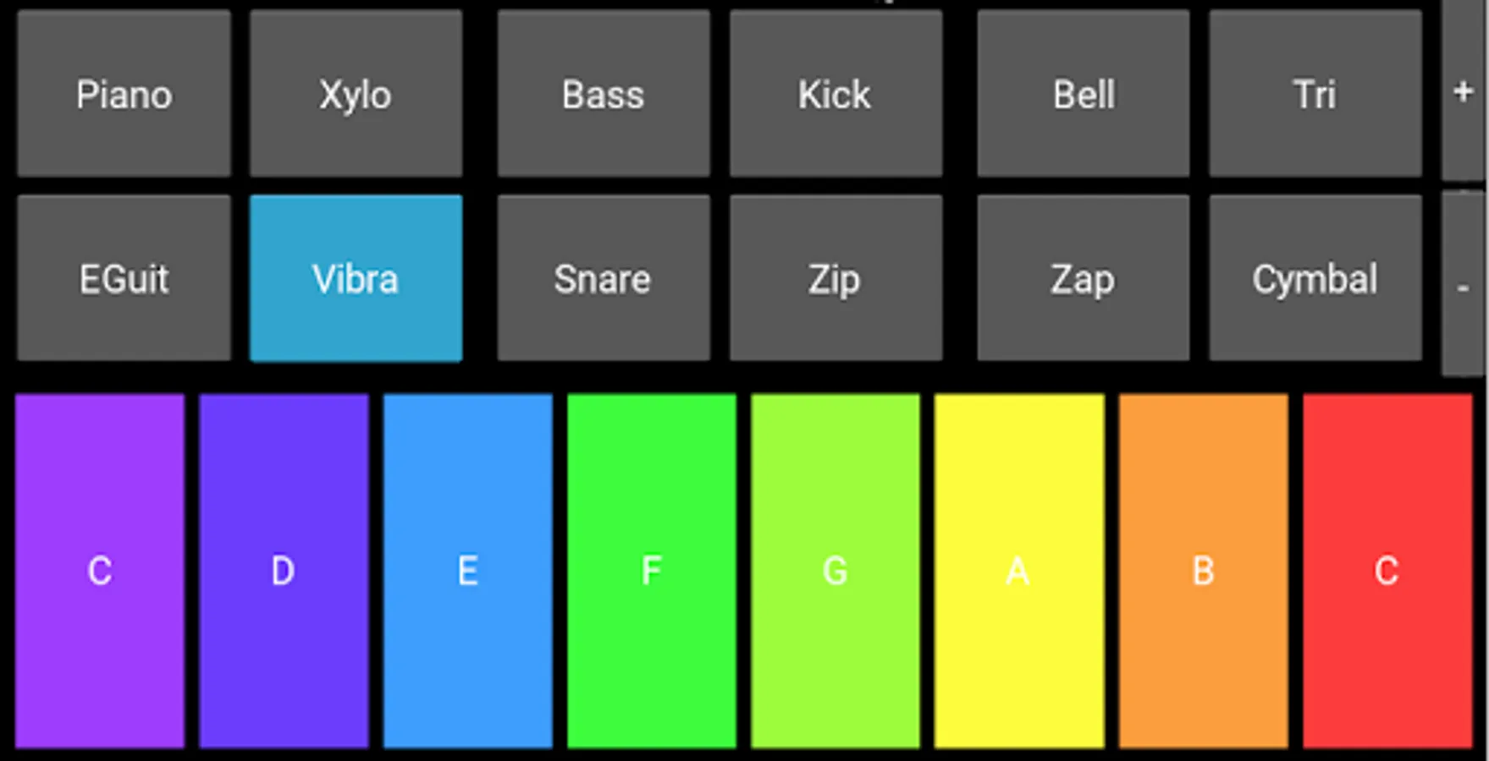
Task: Activate the Zip sound effect
Action: click(835, 279)
